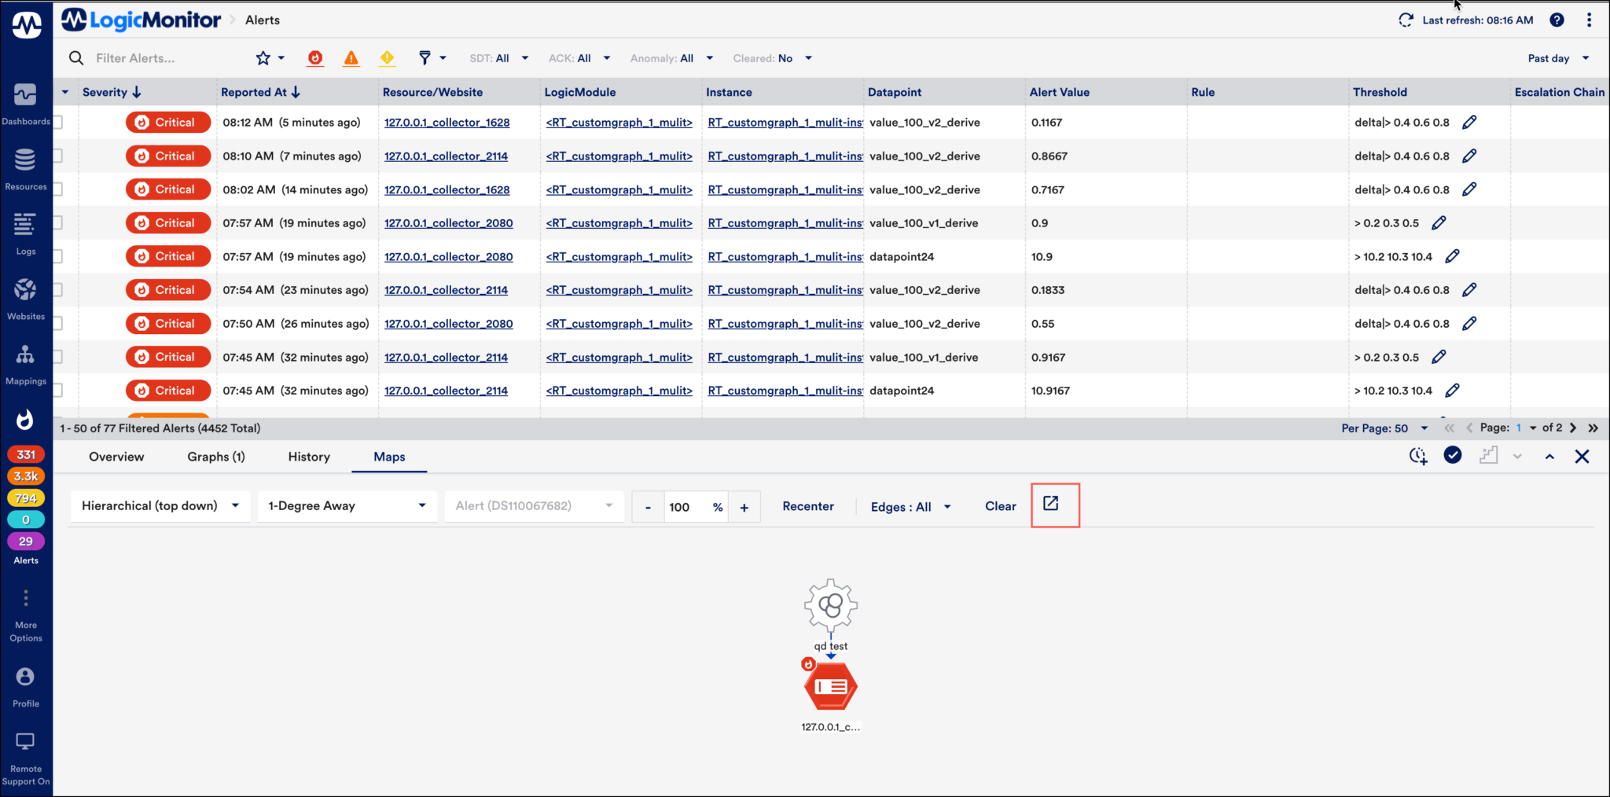1610x797 pixels.
Task: Open the History tab
Action: point(308,457)
